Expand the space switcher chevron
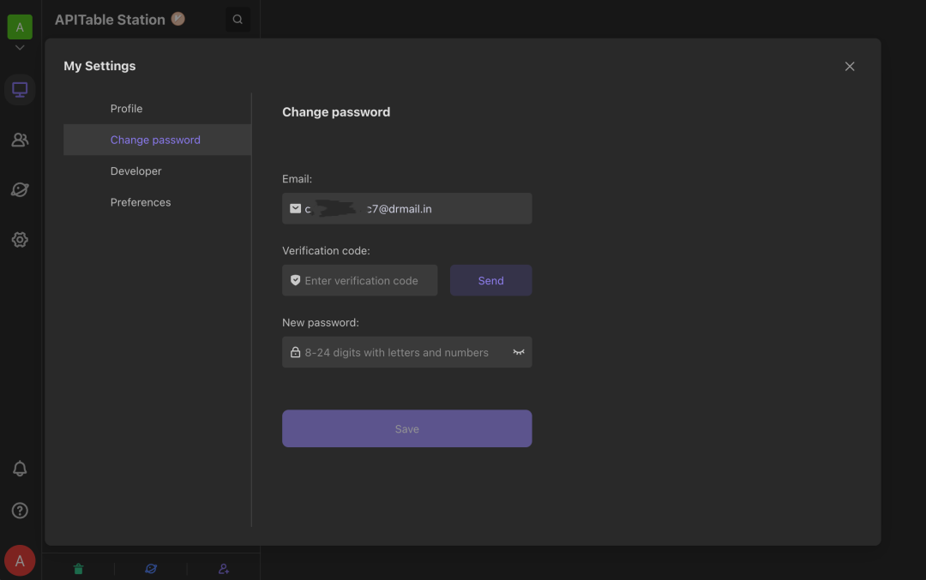The width and height of the screenshot is (926, 580). (x=20, y=48)
